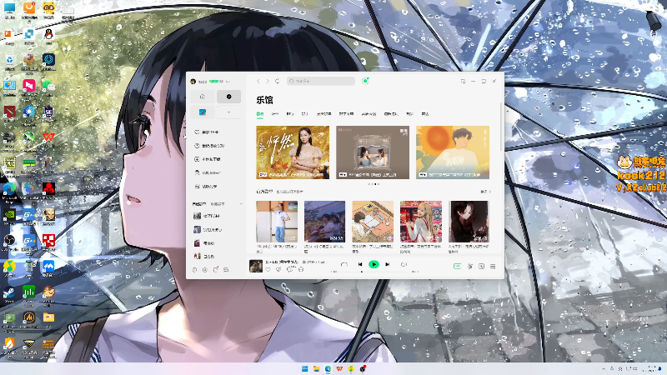667x375 pixels.
Task: Skip to the previous track
Action: 360,264
